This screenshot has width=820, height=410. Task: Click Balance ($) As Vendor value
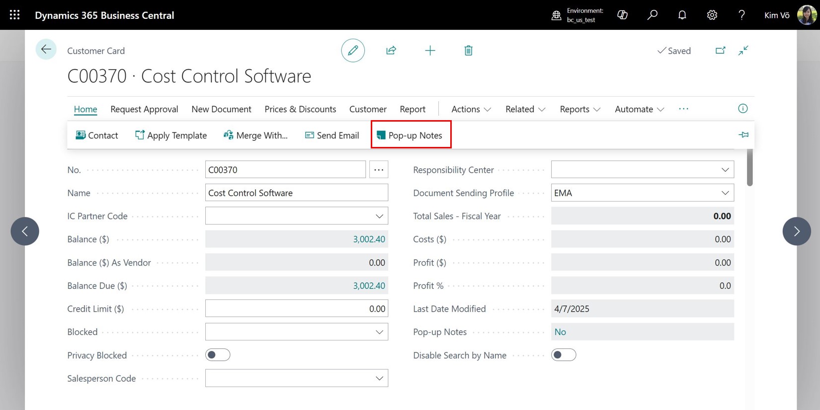point(297,263)
